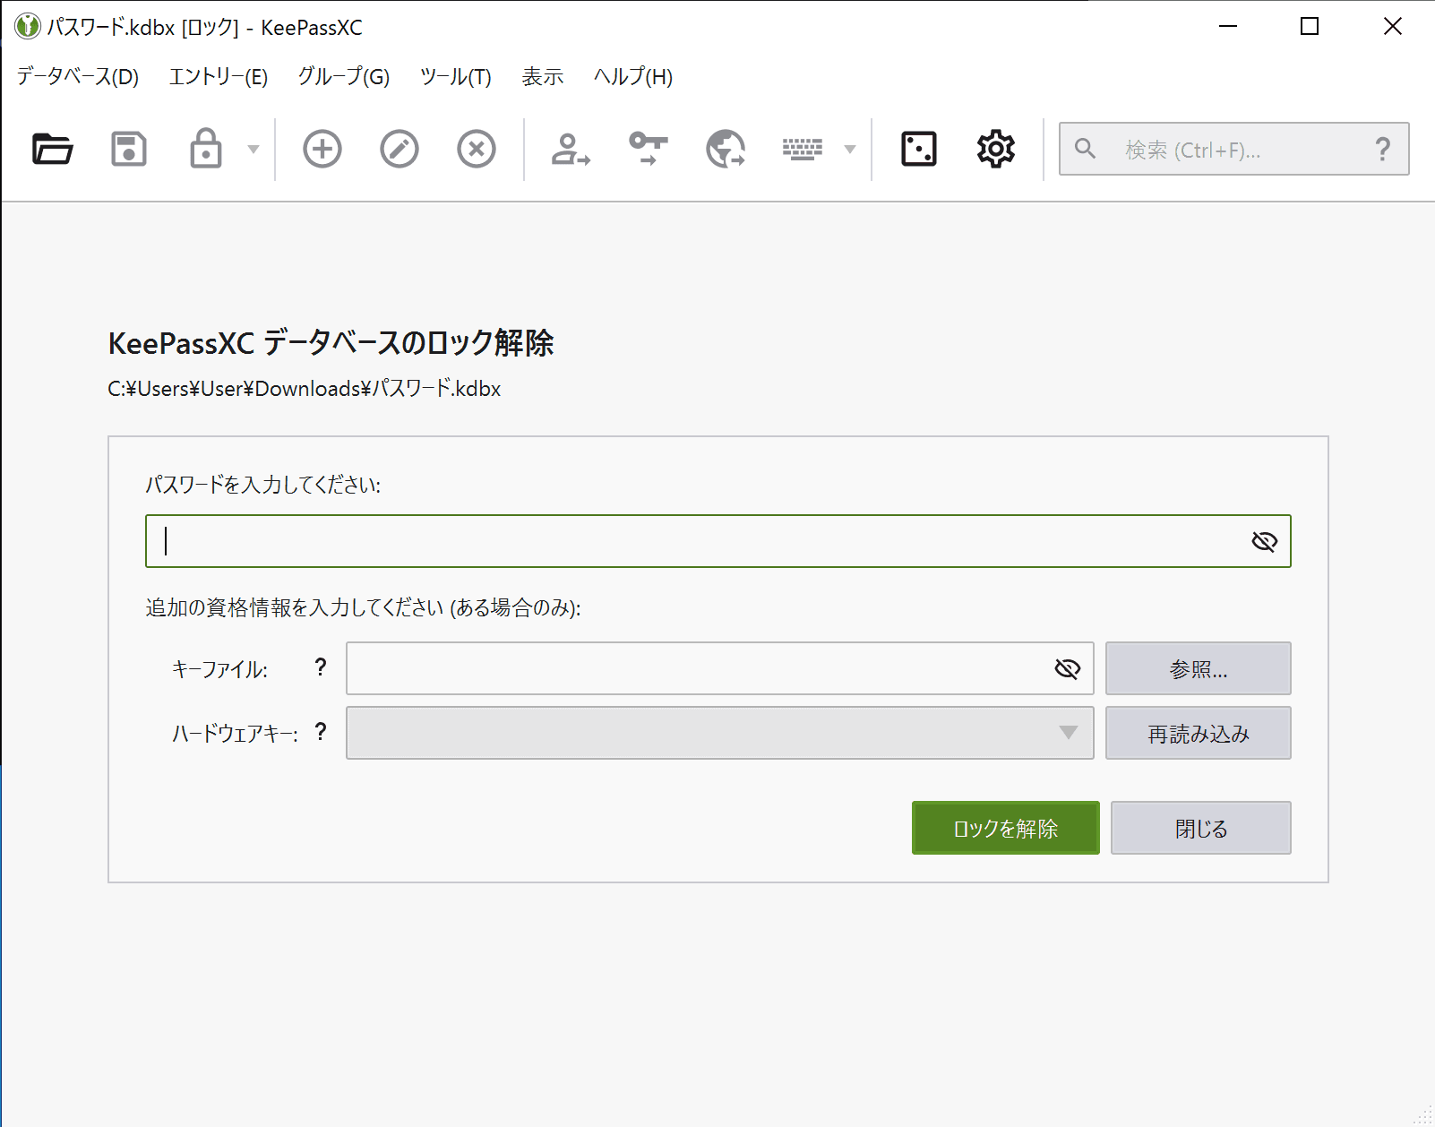Screen dimensions: 1435x1127
Task: Click the search field 検索 (Ctrl+F)
Action: [x=1233, y=149]
